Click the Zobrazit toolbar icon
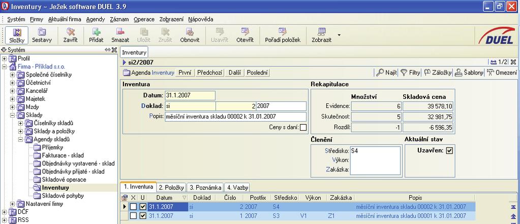 click(321, 35)
